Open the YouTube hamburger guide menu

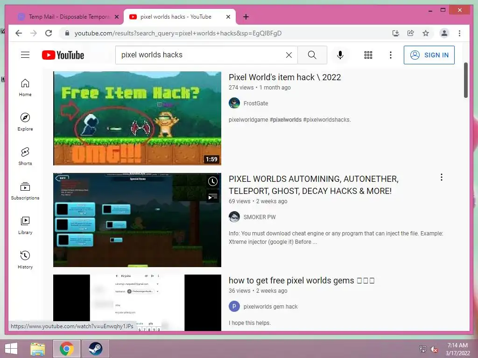[x=25, y=55]
